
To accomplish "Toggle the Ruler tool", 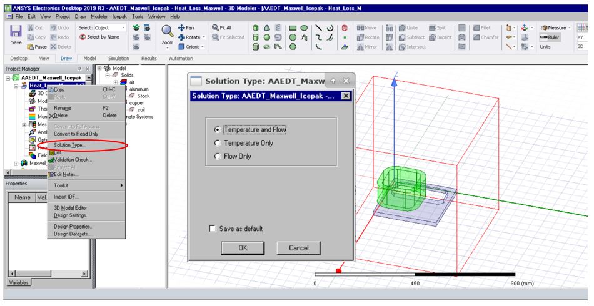I will pyautogui.click(x=550, y=37).
